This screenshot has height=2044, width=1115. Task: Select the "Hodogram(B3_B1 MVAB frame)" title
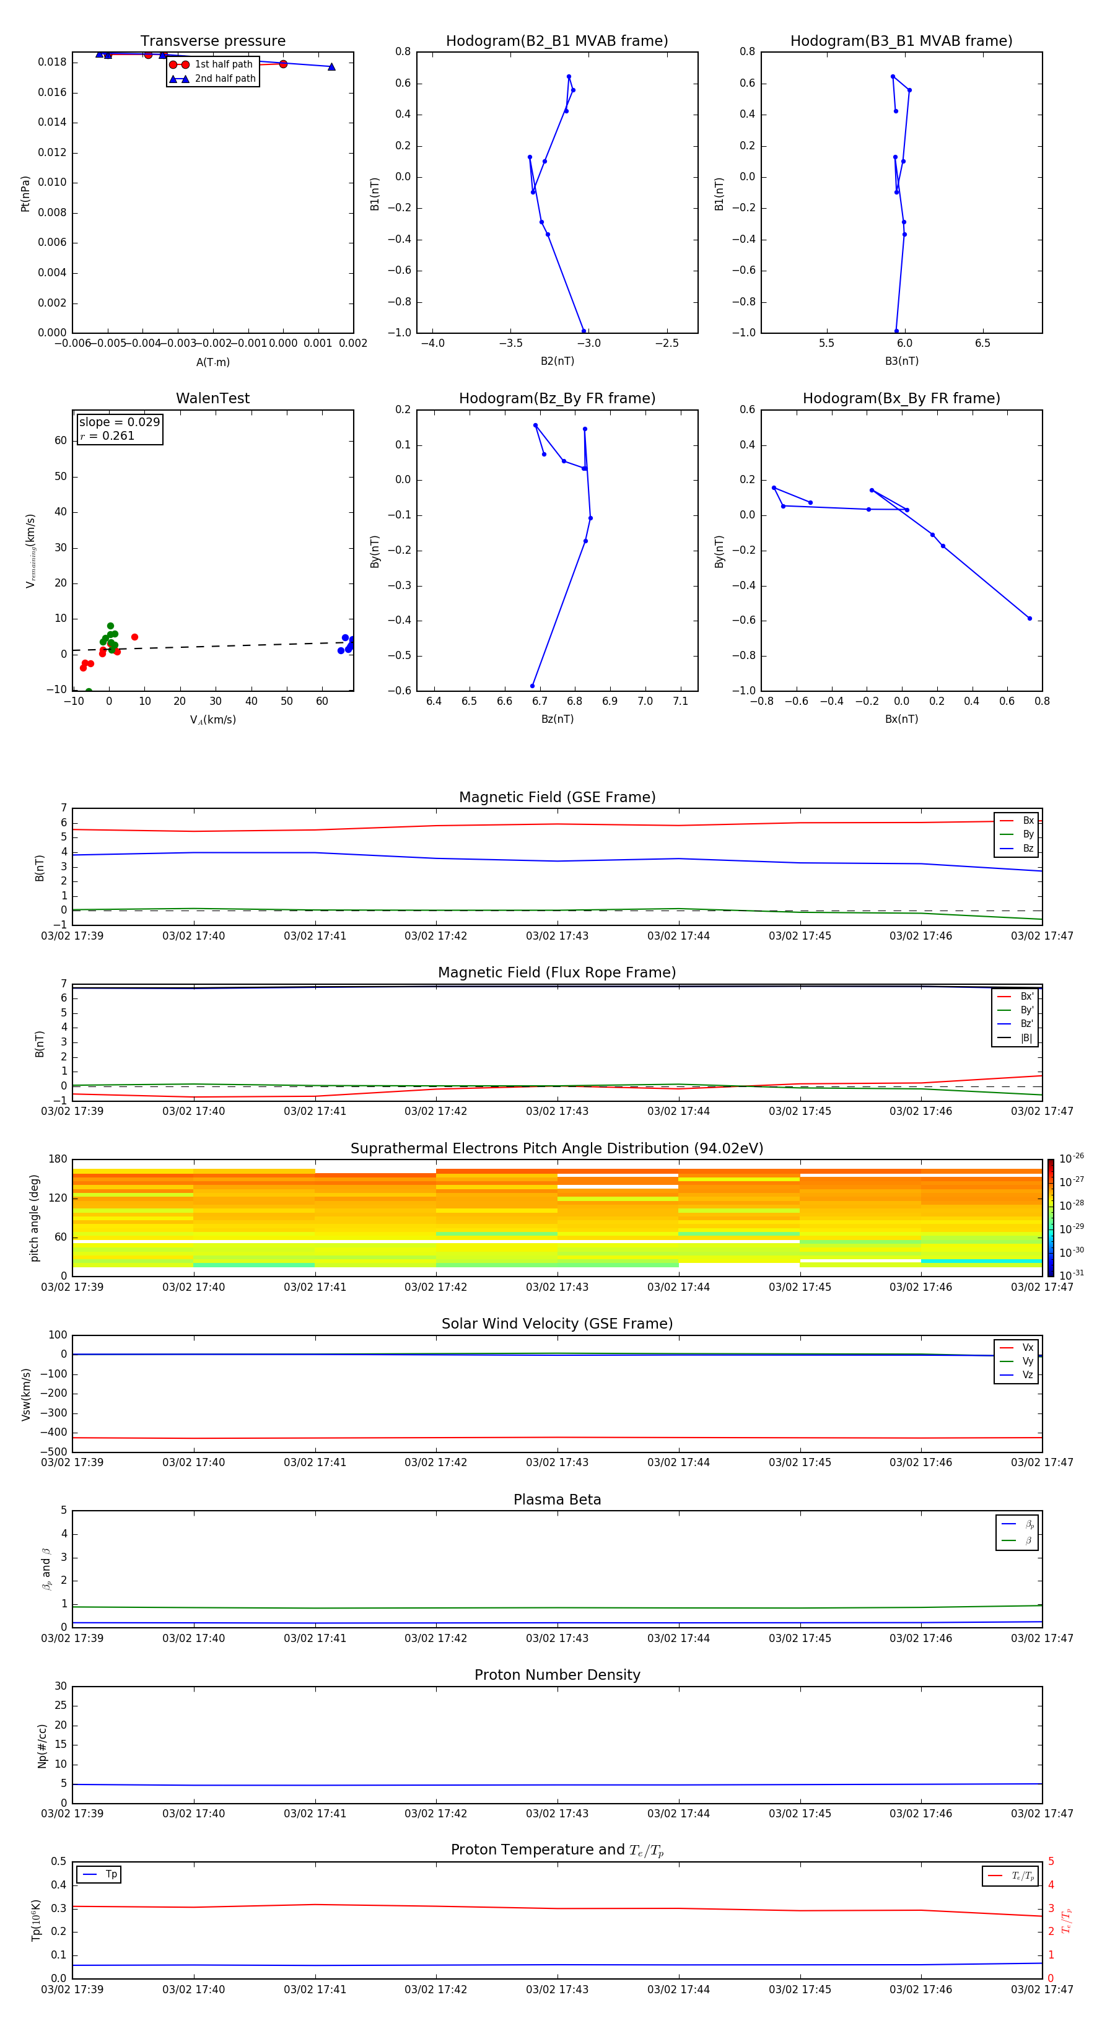click(x=901, y=41)
